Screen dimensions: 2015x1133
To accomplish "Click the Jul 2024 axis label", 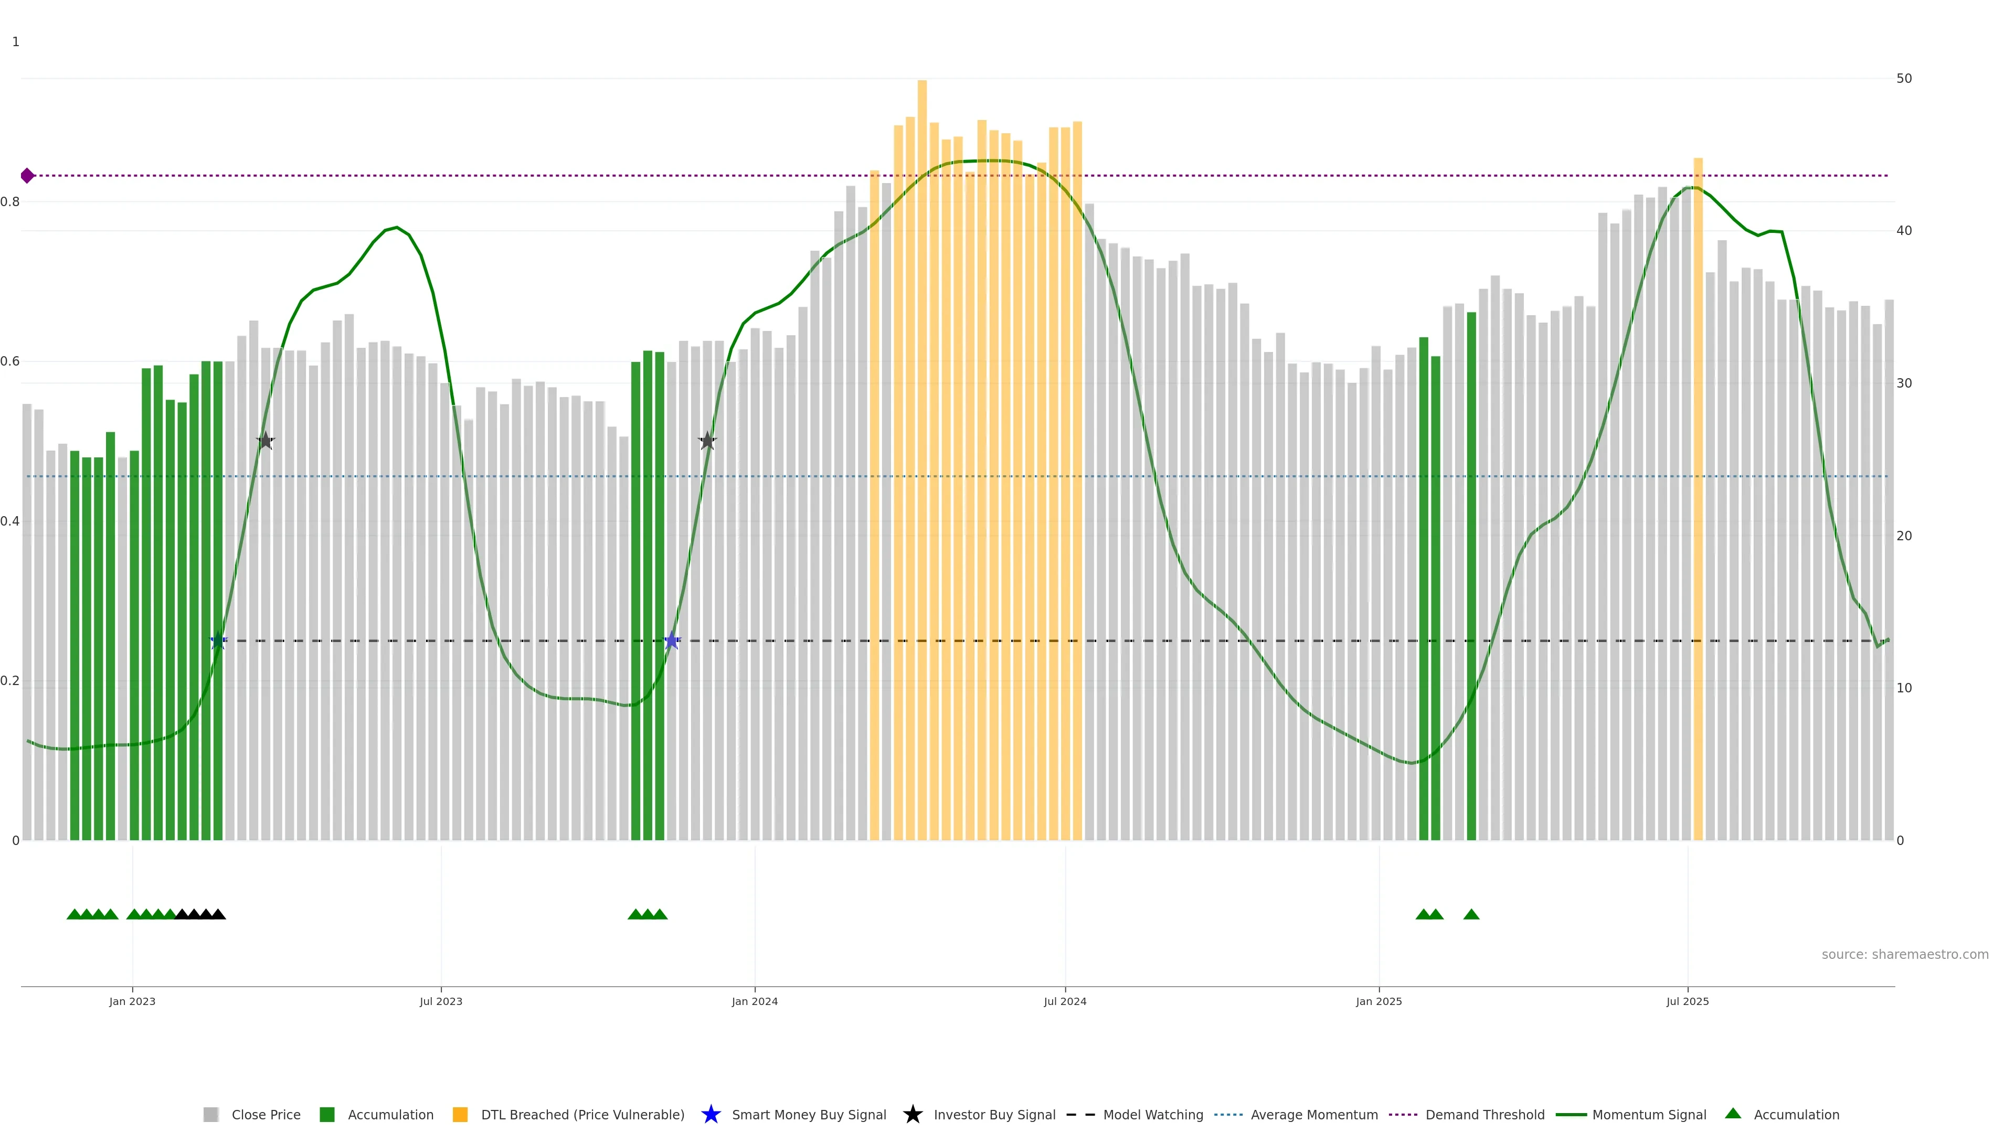I will (1065, 1002).
